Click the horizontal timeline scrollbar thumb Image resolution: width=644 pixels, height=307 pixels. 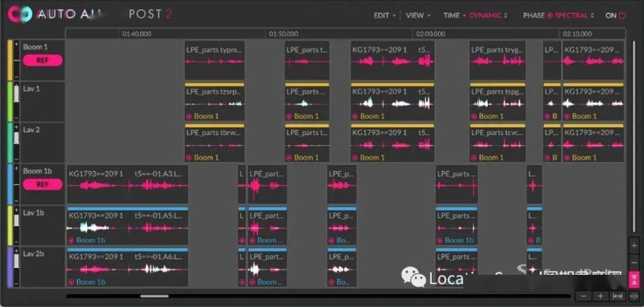click(154, 295)
